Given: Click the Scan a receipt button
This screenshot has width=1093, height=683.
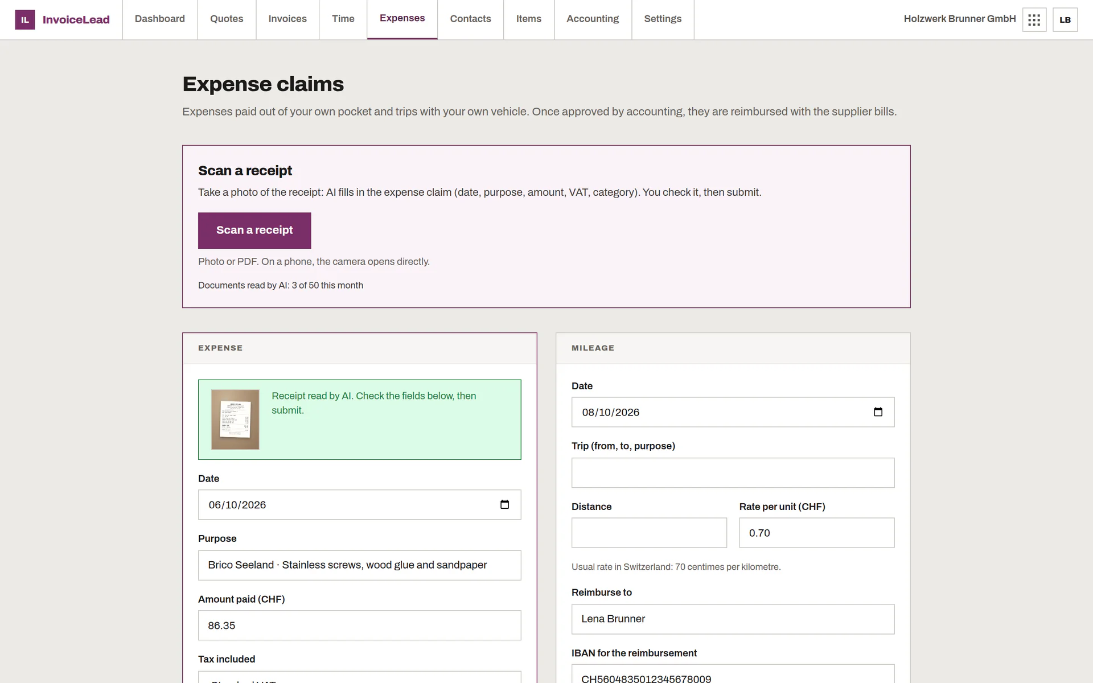Looking at the screenshot, I should pyautogui.click(x=254, y=231).
